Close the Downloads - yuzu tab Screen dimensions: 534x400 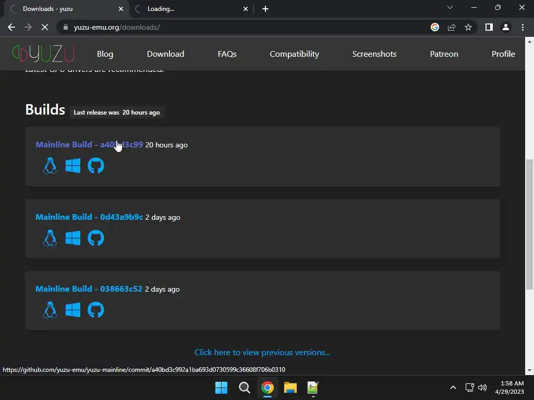121,9
